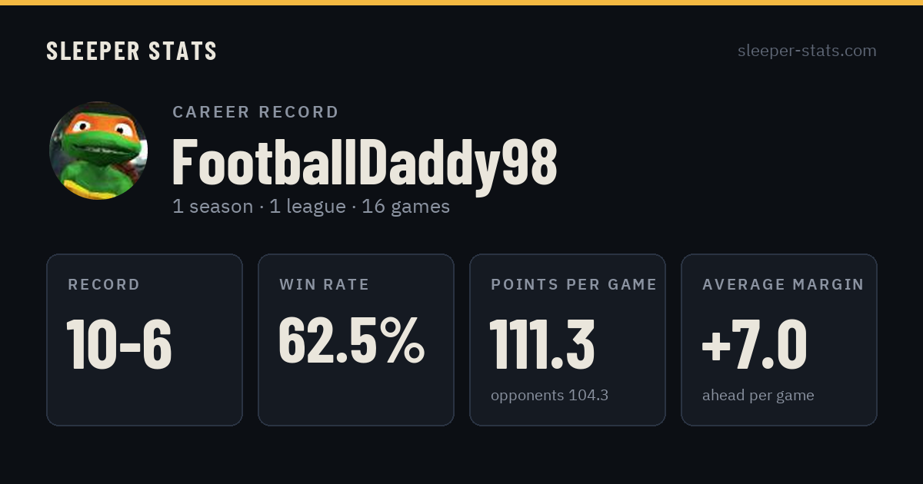Viewport: 923px width, 484px height.
Task: Click the WIN RATE label text
Action: 325,285
